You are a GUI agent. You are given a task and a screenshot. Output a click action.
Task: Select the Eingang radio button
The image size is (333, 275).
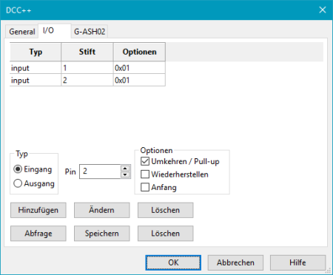click(18, 169)
